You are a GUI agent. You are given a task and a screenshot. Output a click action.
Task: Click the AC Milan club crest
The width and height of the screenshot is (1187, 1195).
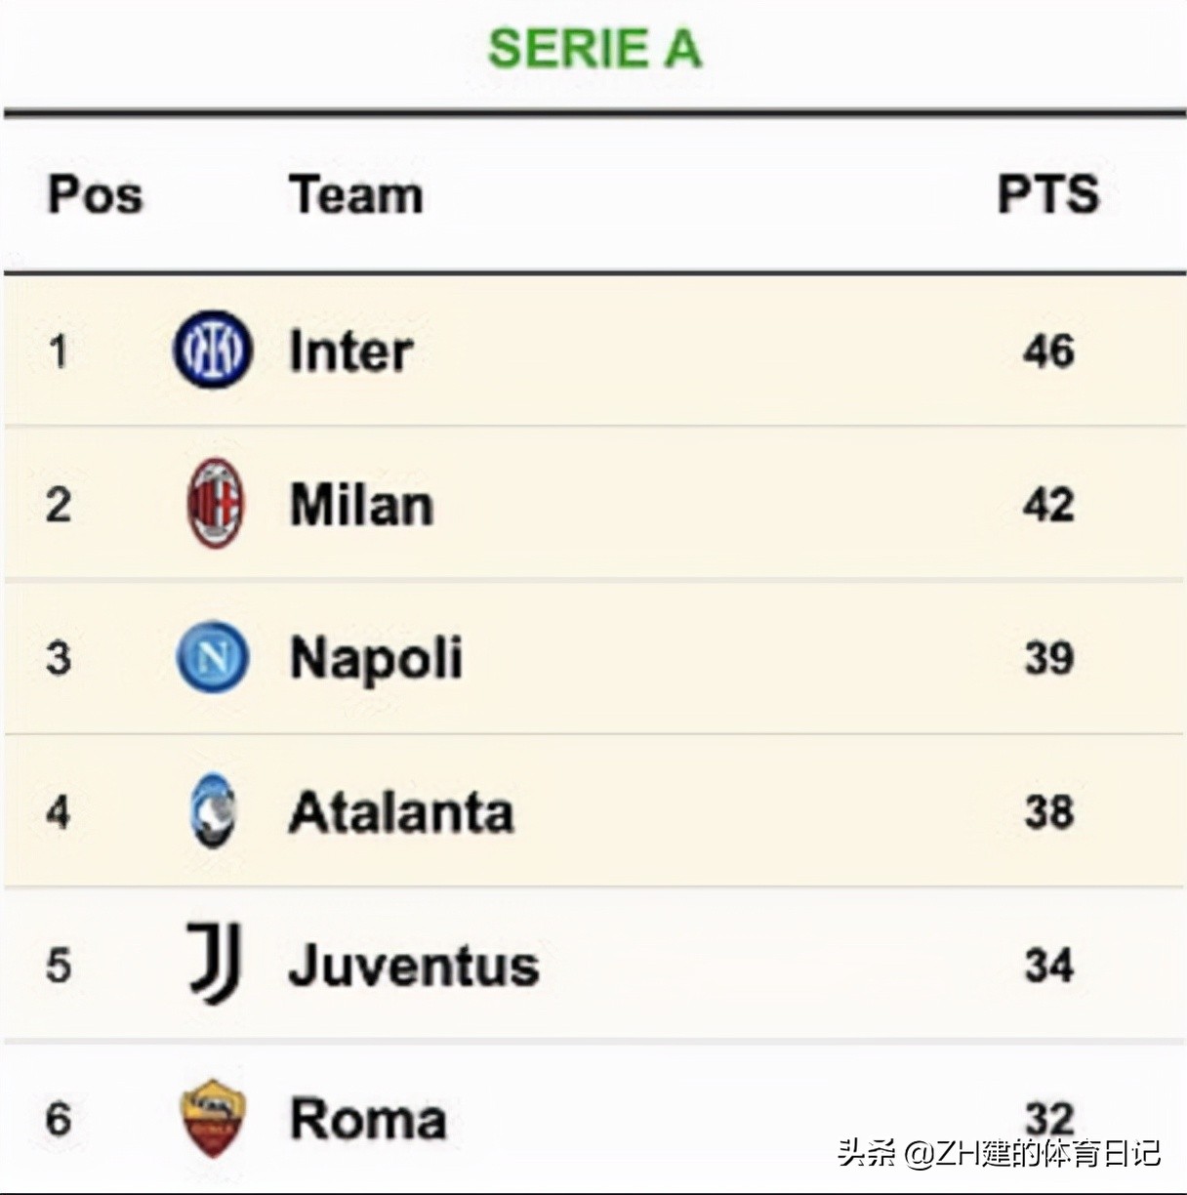click(215, 504)
